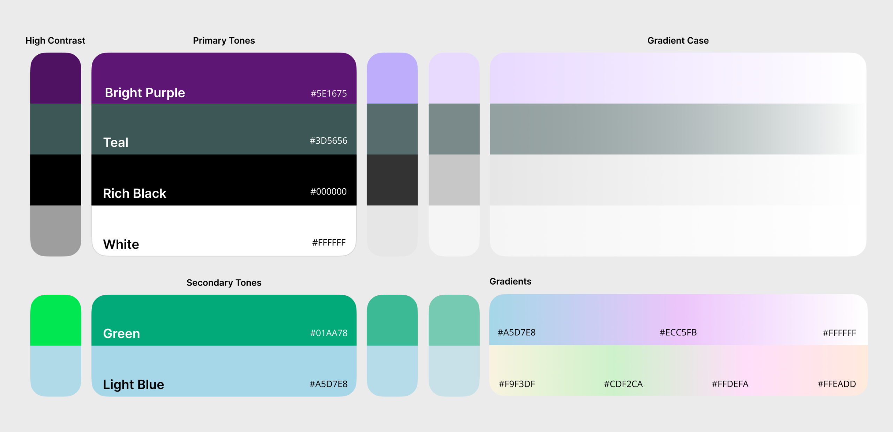Image resolution: width=893 pixels, height=432 pixels.
Task: Select the dark purple high contrast swatch
Action: [55, 78]
